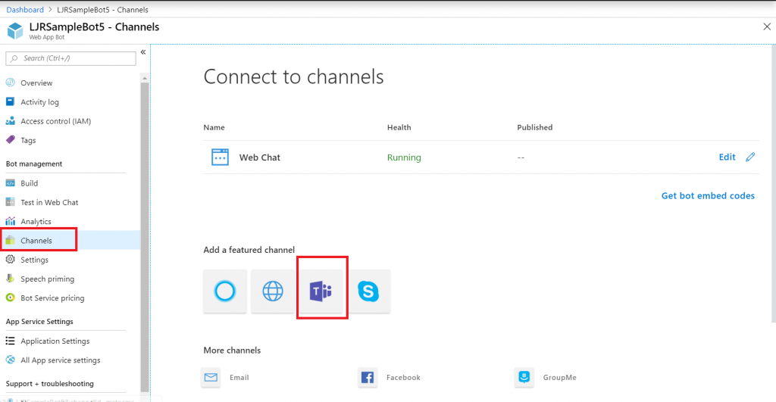The width and height of the screenshot is (776, 402).
Task: Click the Analytics bar chart icon
Action: click(11, 221)
